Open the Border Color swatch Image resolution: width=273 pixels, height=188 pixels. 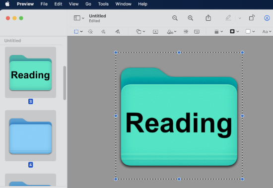point(232,31)
